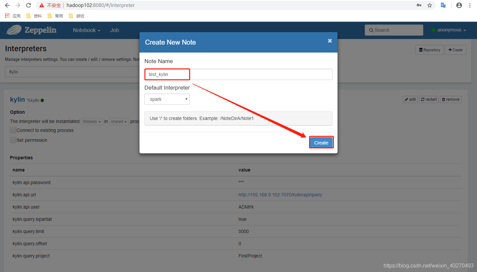Click the kylin.query.ispartial property name
The height and width of the screenshot is (272, 477).
(x=32, y=219)
